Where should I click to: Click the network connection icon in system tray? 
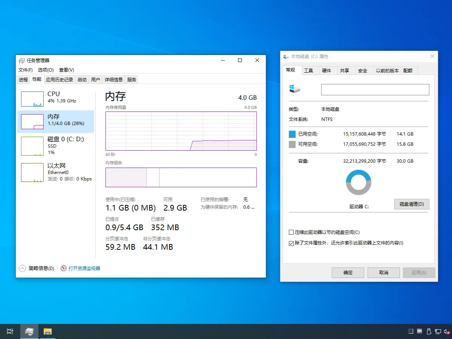pos(438,331)
